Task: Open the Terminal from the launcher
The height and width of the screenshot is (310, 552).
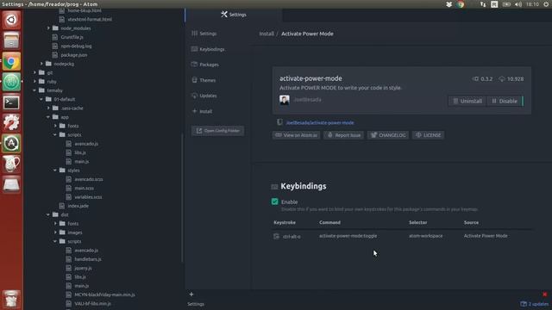Action: (11, 102)
